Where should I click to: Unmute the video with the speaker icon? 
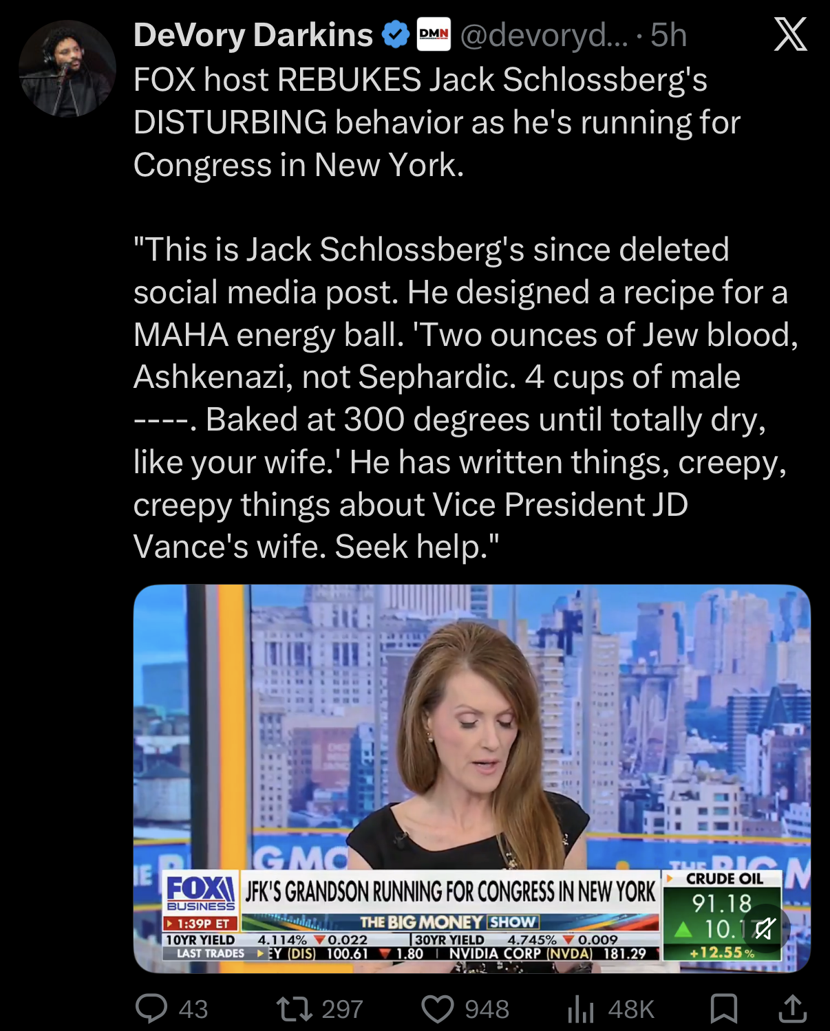click(765, 929)
